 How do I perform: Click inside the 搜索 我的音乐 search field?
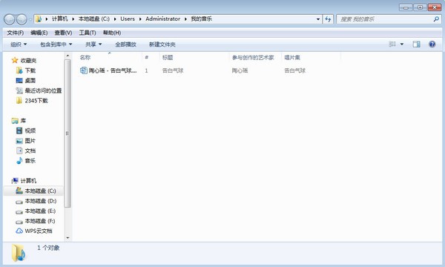(x=384, y=19)
